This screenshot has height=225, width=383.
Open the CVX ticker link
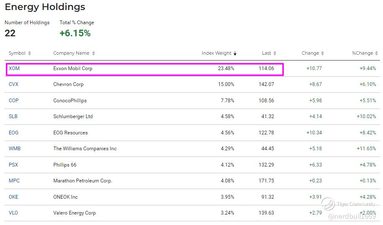14,84
